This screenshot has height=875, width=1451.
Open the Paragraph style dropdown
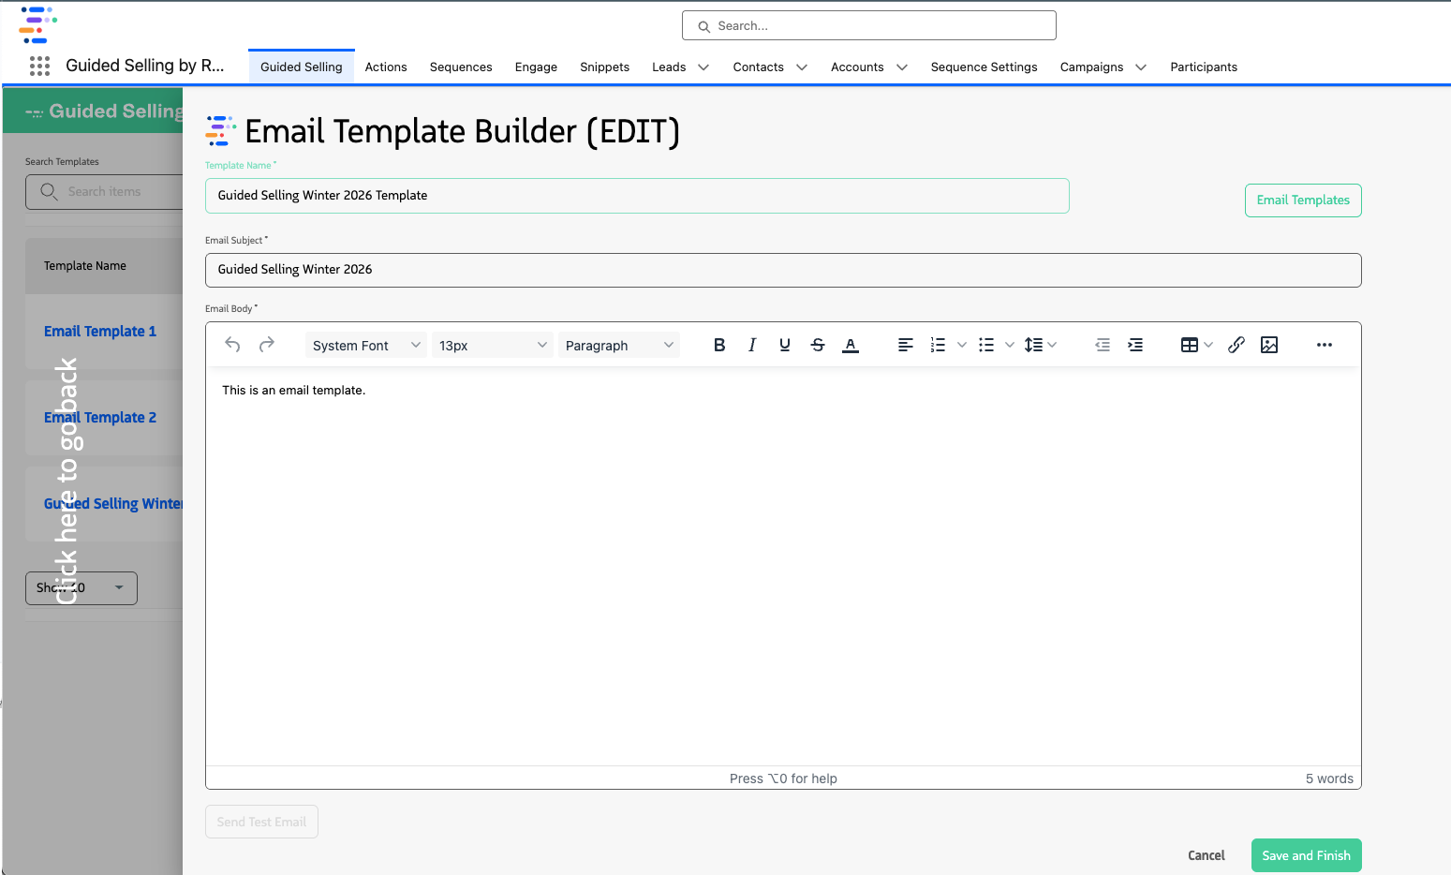(618, 345)
